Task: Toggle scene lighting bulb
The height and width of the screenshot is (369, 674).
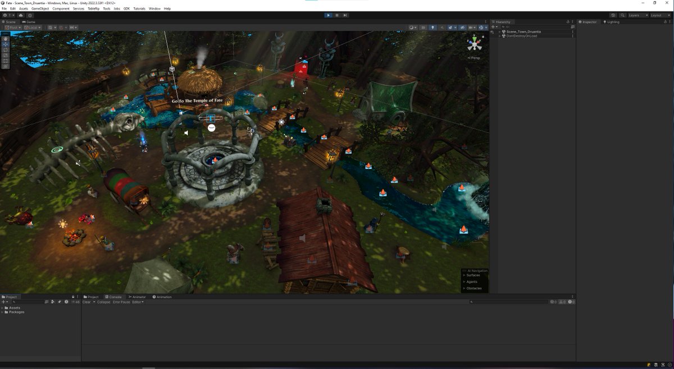Action: point(432,27)
